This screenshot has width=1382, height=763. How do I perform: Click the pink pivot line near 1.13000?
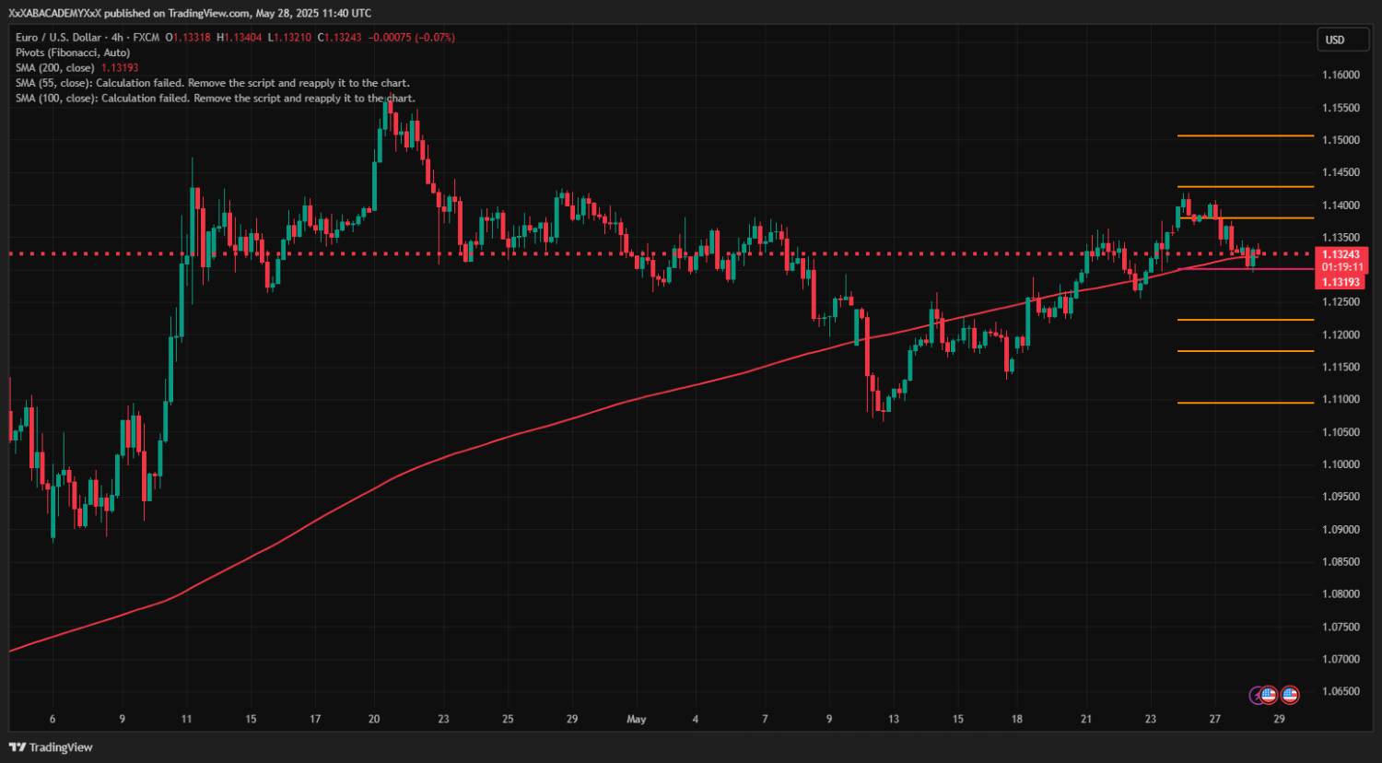pos(1245,269)
